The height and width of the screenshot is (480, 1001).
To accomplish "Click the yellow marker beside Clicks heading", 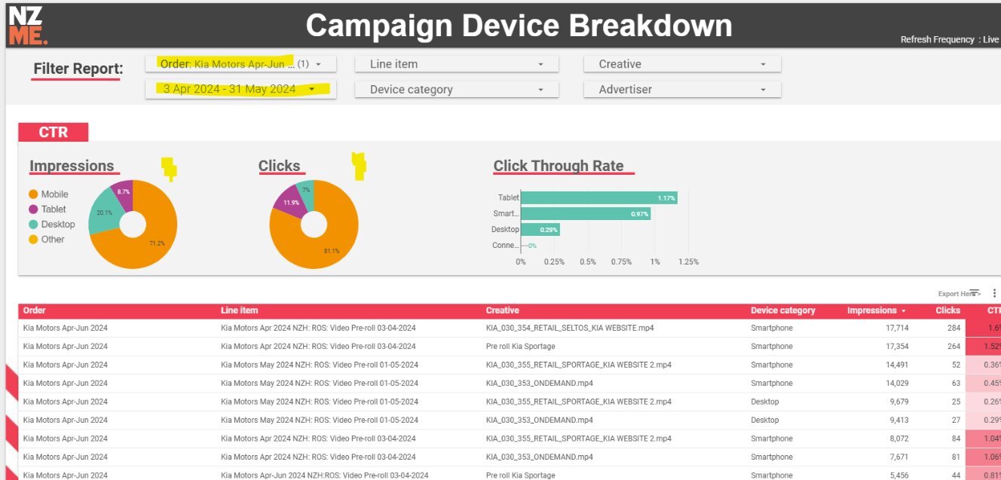I will click(359, 166).
